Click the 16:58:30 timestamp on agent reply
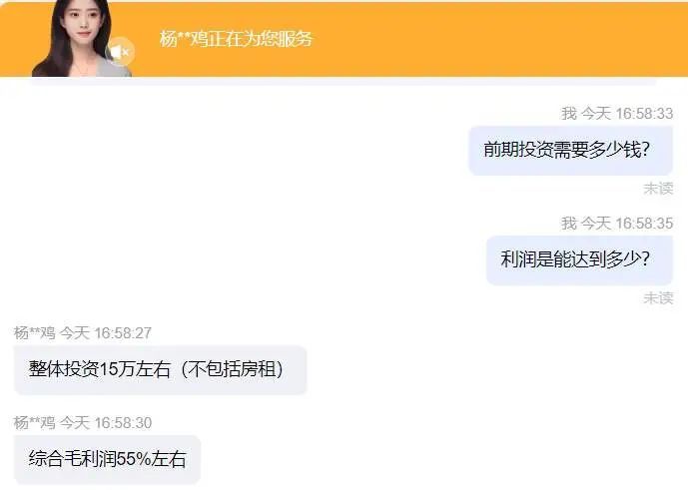 tap(123, 423)
